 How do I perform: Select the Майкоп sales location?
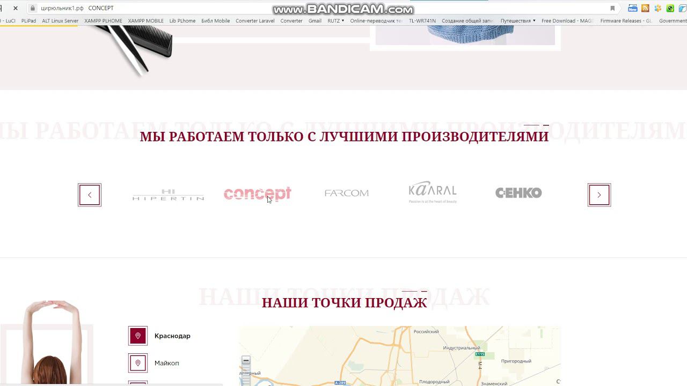pyautogui.click(x=167, y=363)
